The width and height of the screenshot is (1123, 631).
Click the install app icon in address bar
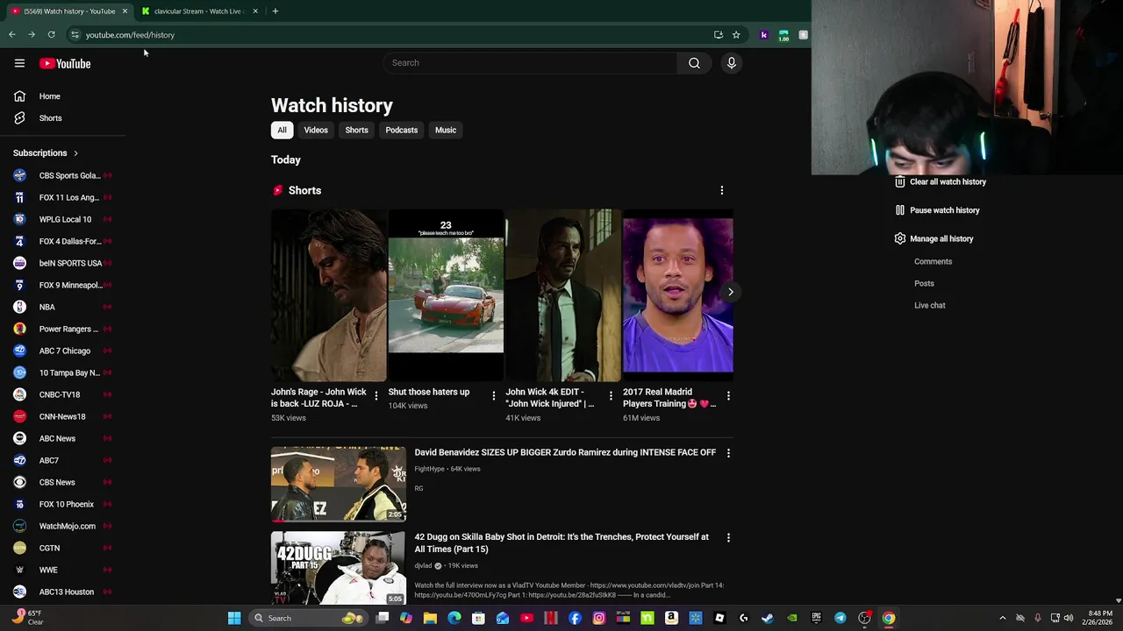(x=719, y=35)
